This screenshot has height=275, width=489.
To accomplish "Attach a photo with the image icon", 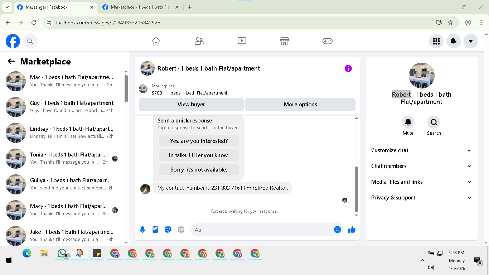I will 155,230.
